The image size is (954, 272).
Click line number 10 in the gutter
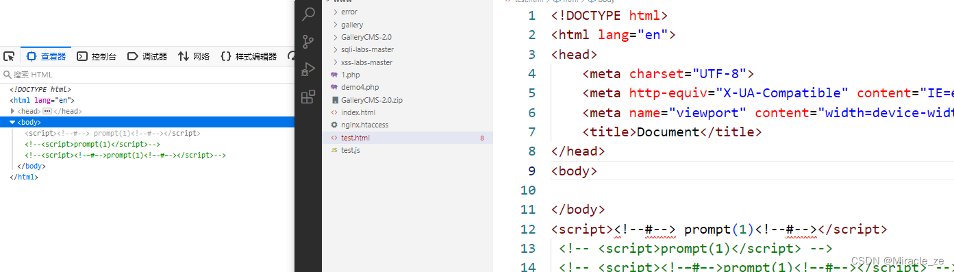[528, 190]
